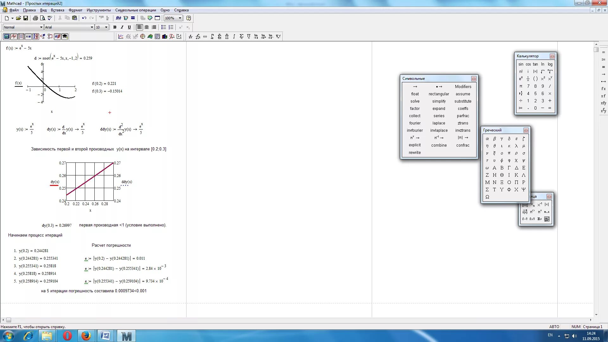608x342 pixels.
Task: Toggle Bold text formatting
Action: 115,27
